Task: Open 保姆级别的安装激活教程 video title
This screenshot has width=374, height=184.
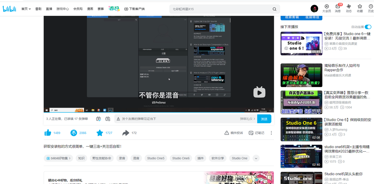Action: [348, 122]
